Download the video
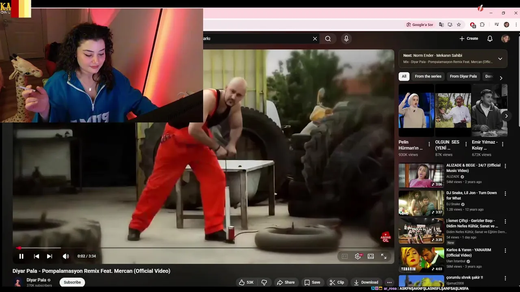Image resolution: width=520 pixels, height=292 pixels. (x=366, y=282)
